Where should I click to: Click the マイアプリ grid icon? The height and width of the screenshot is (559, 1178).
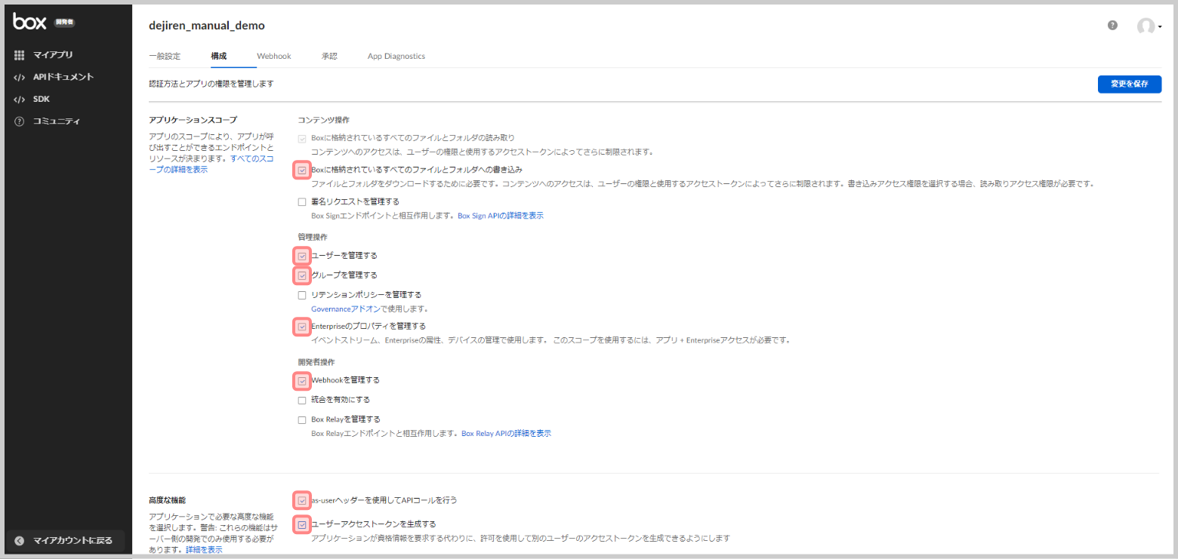20,55
